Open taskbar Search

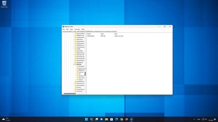91,119
